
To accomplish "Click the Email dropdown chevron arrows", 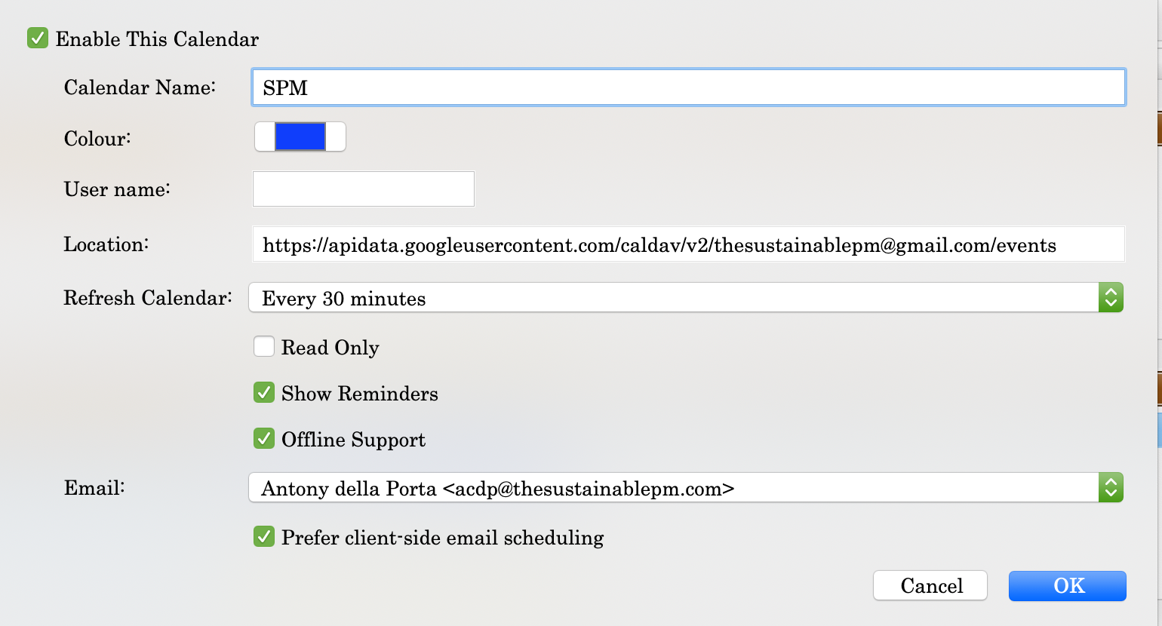I will 1110,487.
